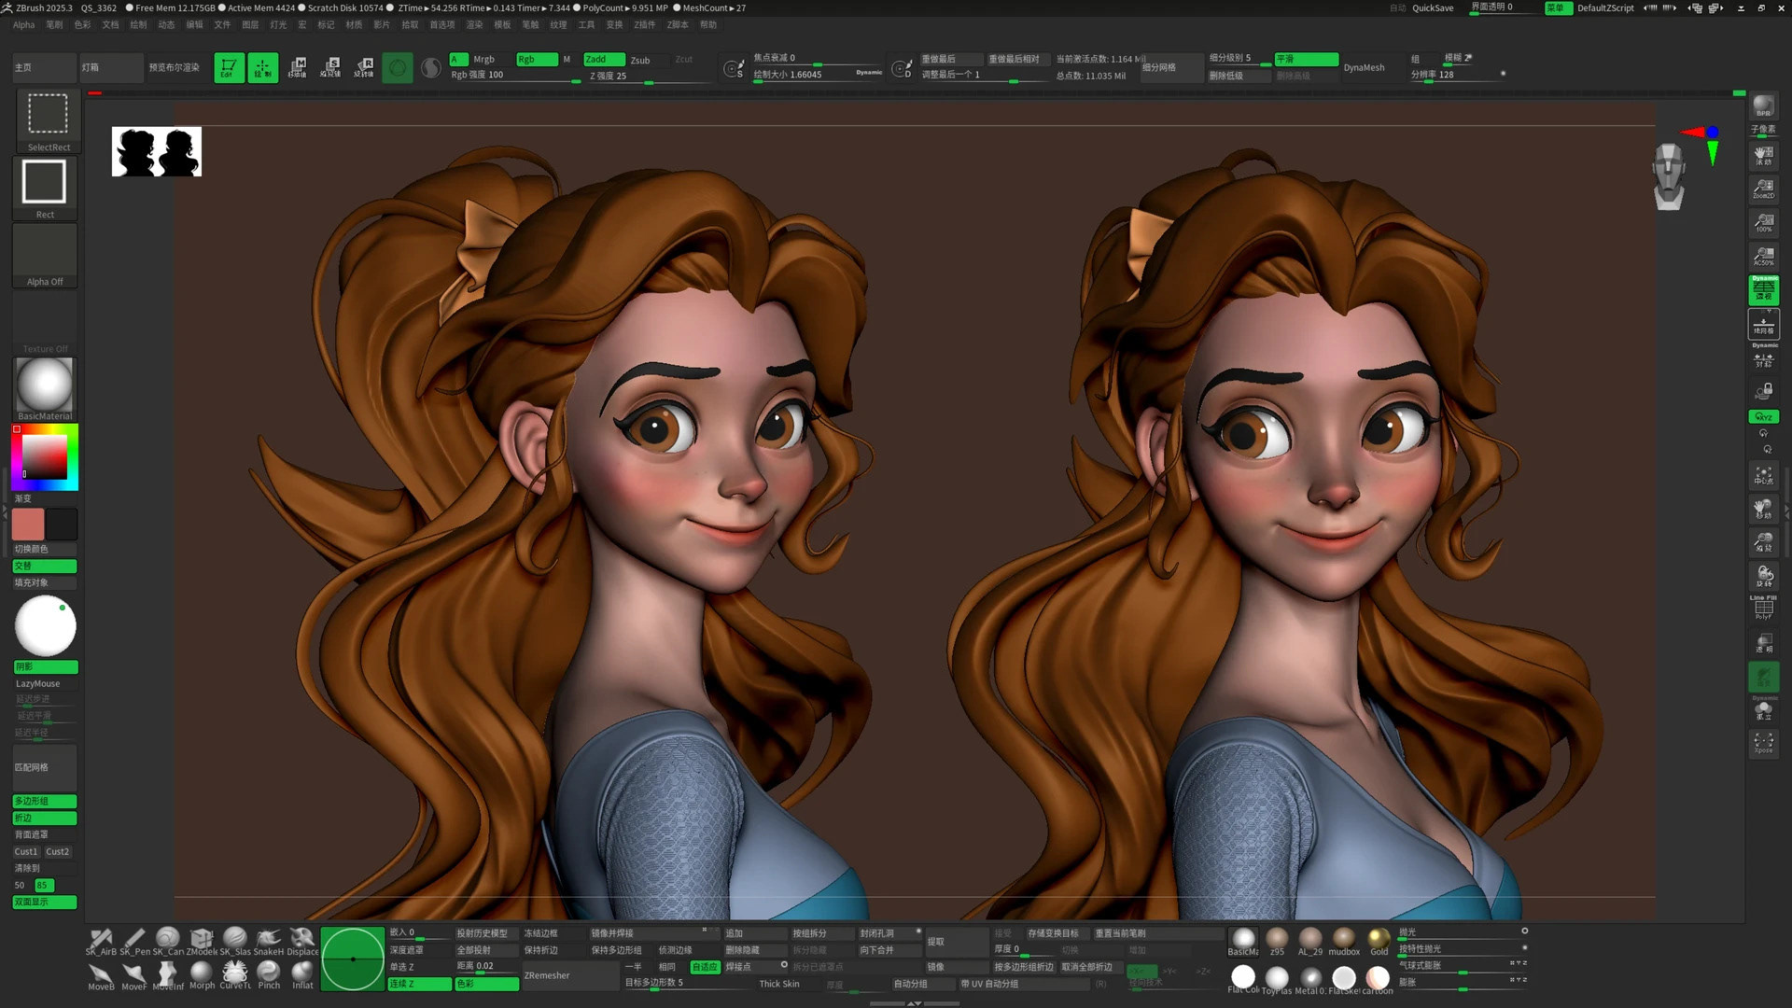Viewport: 1792px width, 1008px height.
Task: Click the ZRemesher button
Action: [547, 975]
